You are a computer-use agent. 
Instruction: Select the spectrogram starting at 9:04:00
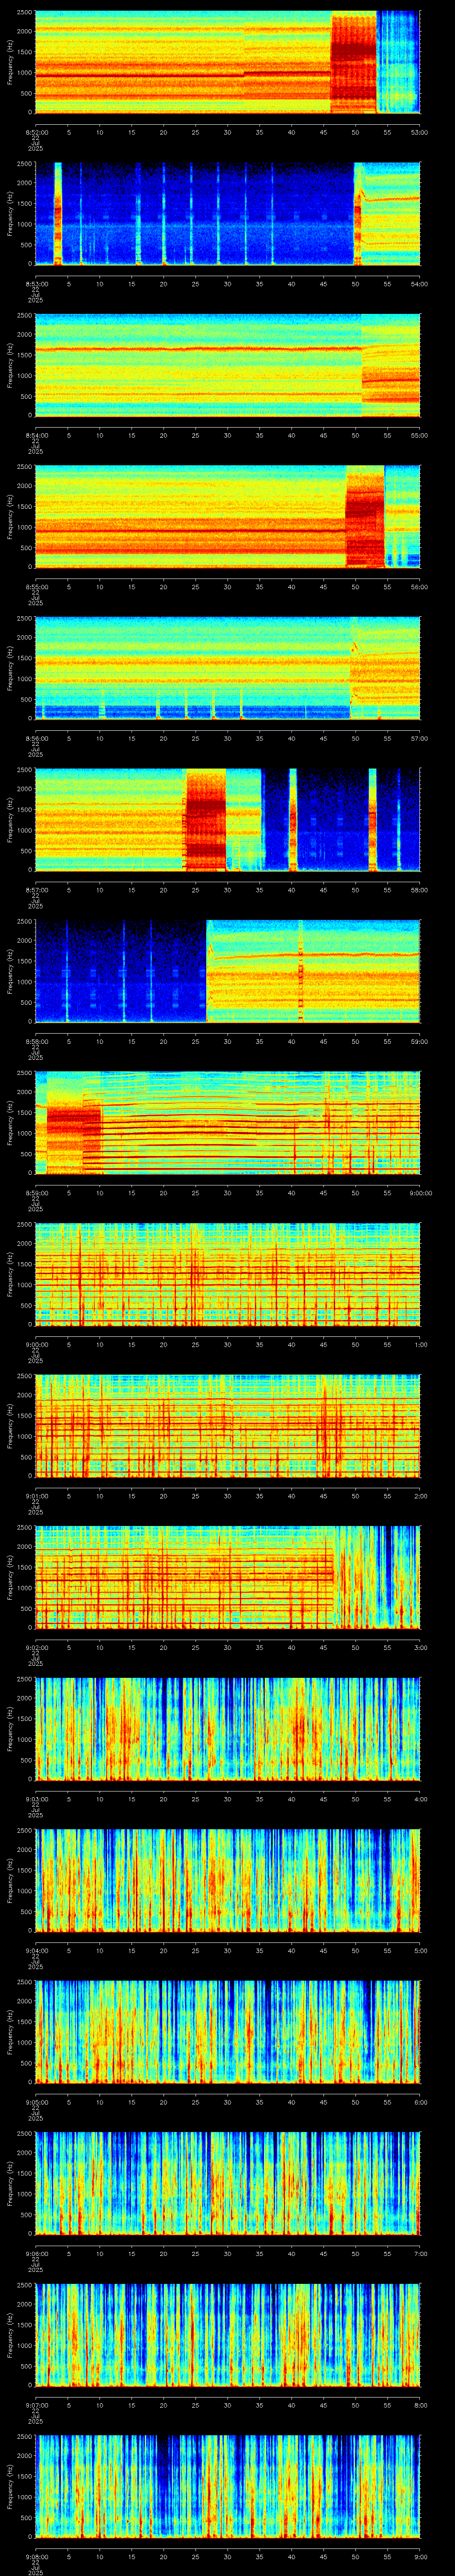[x=227, y=1880]
